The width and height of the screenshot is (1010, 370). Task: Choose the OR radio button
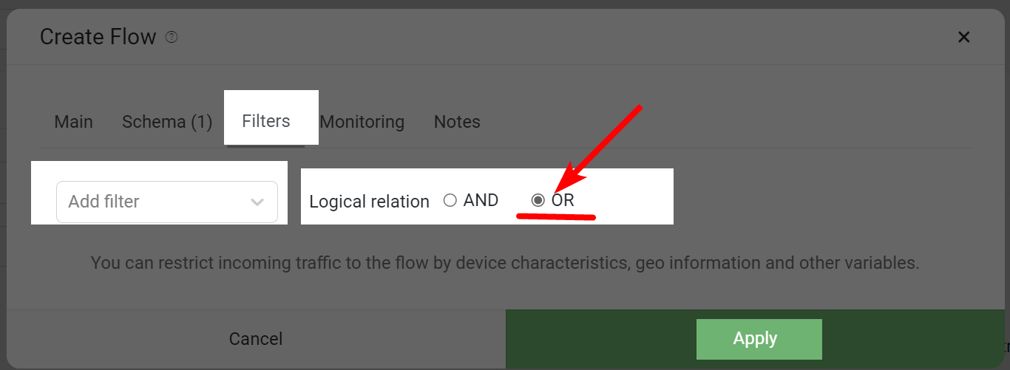tap(538, 200)
